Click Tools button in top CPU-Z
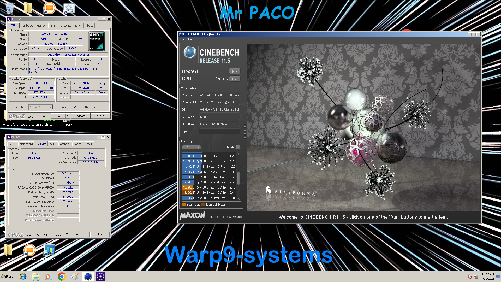The image size is (501, 282). [58, 116]
